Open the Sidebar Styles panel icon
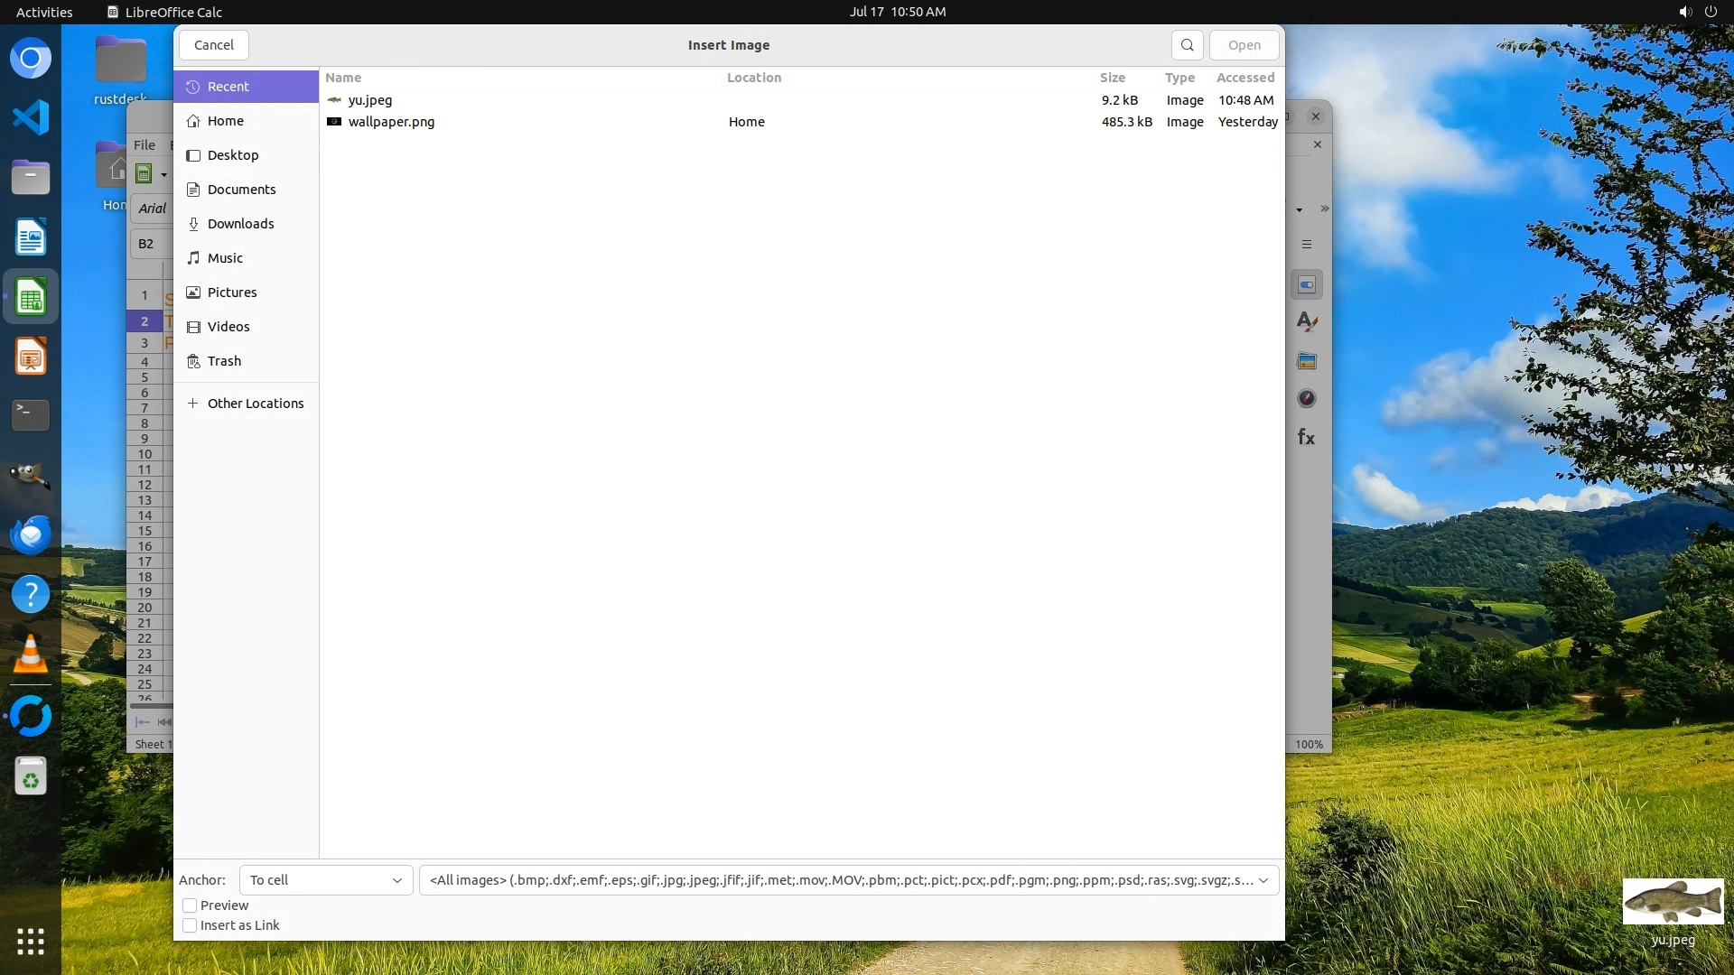This screenshot has height=975, width=1734. (x=1307, y=322)
